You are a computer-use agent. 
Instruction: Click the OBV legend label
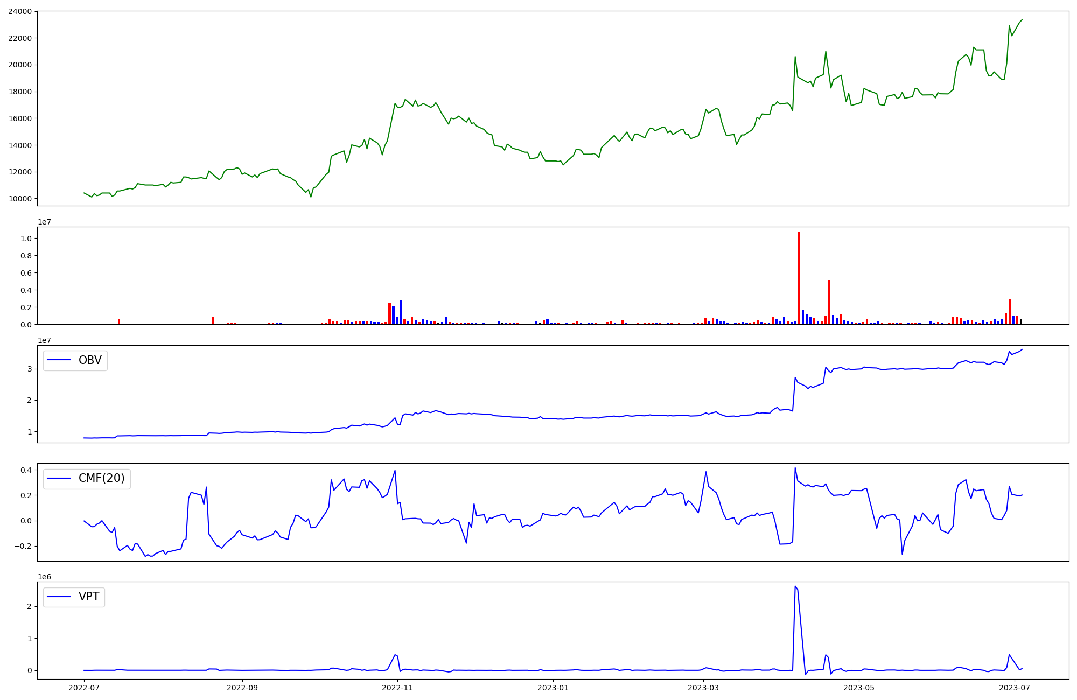tap(90, 360)
